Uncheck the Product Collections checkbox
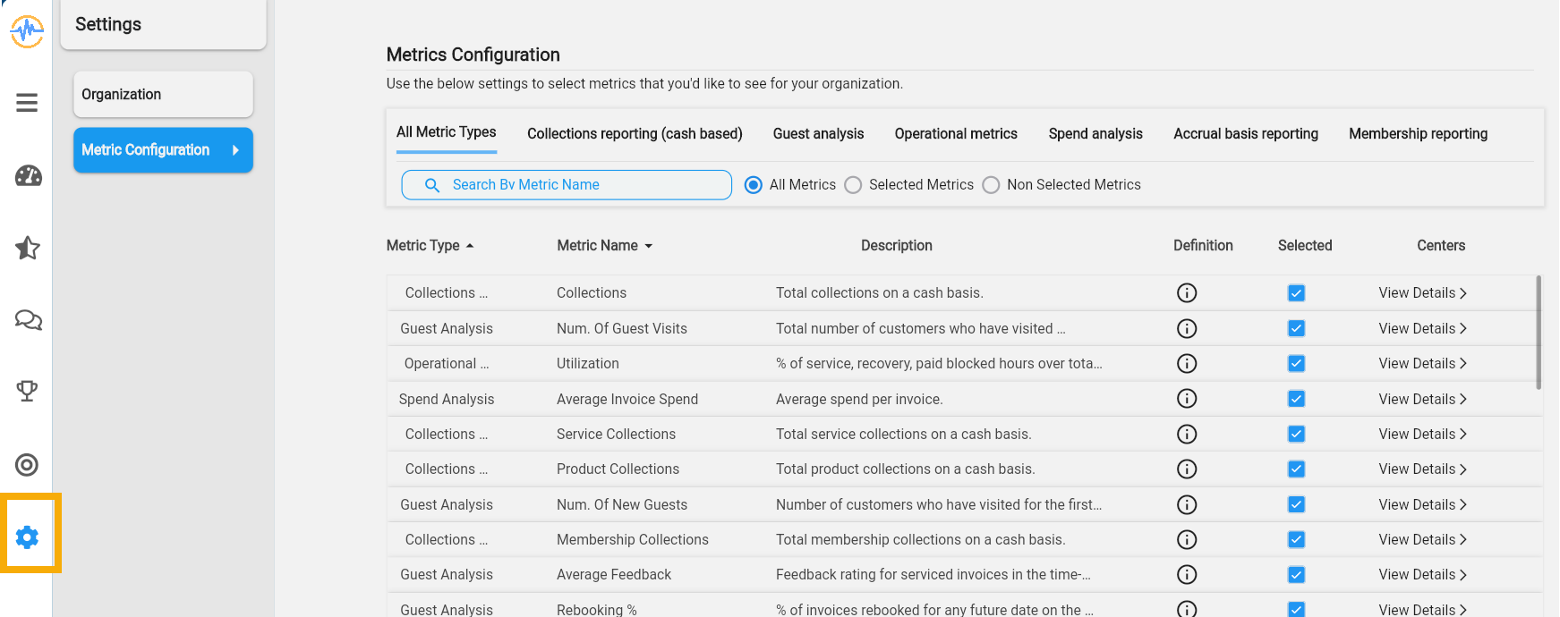 pyautogui.click(x=1296, y=469)
